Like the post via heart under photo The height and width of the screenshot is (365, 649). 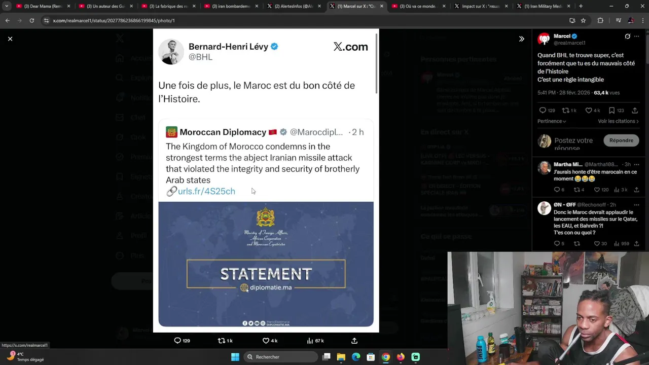coord(266,341)
